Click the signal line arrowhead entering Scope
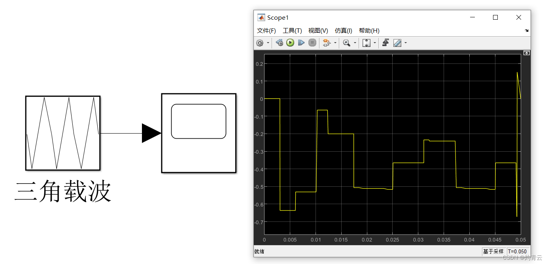548x264 pixels. (x=151, y=133)
